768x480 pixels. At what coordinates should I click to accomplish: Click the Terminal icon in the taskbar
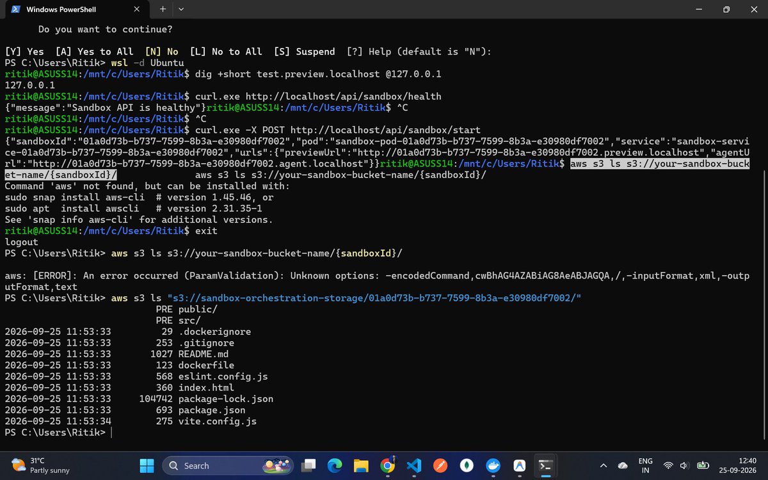546,465
